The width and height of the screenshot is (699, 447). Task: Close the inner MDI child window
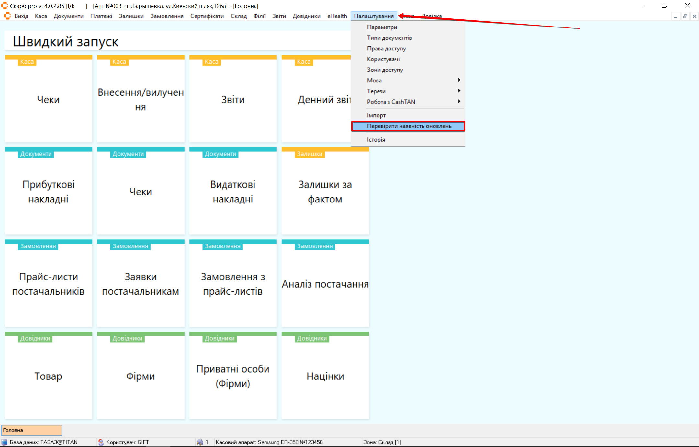point(694,16)
